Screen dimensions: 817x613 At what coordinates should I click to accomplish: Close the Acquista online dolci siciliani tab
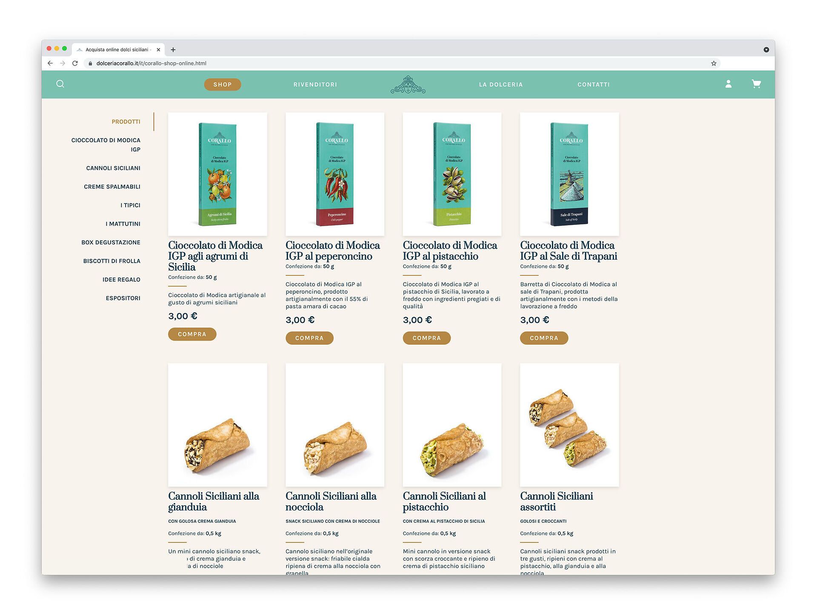click(158, 50)
